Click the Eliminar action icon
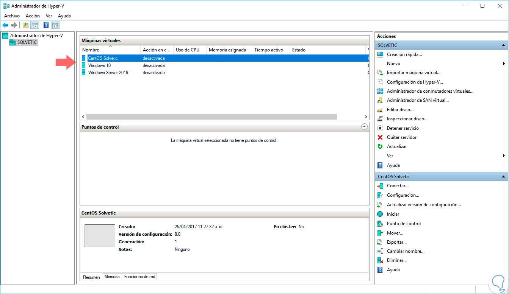 380,260
